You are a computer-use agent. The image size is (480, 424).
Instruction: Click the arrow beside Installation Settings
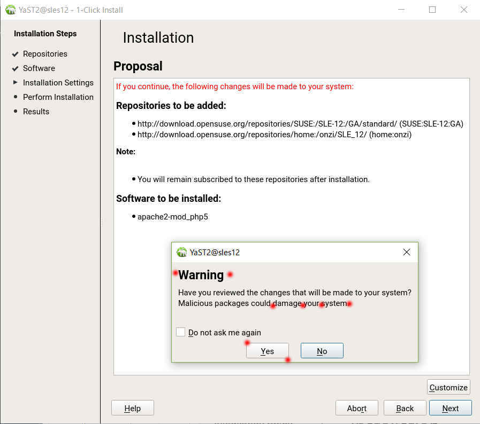pyautogui.click(x=16, y=82)
